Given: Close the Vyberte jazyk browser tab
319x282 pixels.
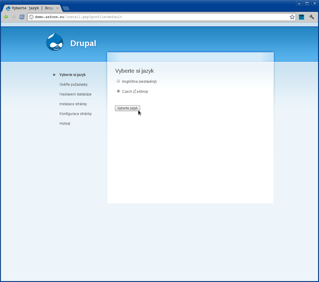Looking at the screenshot, I should [57, 8].
